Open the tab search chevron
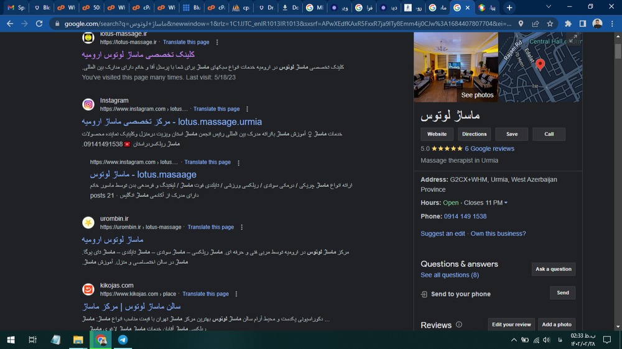Screen dimensions: 622x349 [x=549, y=7]
